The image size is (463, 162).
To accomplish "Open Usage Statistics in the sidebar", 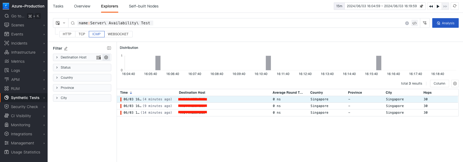I will point(24,152).
